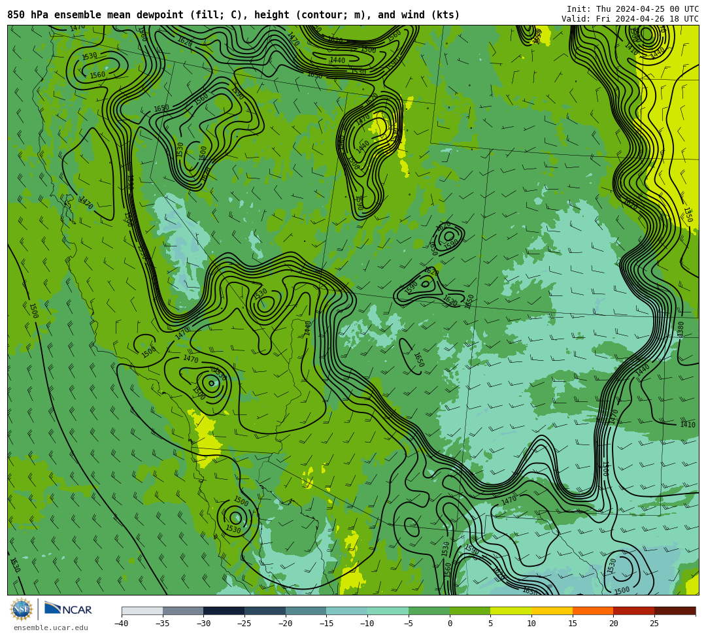The width and height of the screenshot is (706, 636).
Task: Click the colorbar tick label '-15'
Action: pyautogui.click(x=326, y=624)
